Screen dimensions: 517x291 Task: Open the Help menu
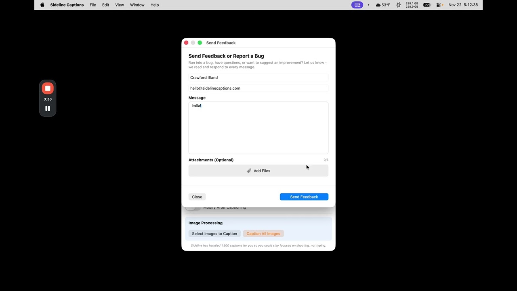(x=155, y=5)
